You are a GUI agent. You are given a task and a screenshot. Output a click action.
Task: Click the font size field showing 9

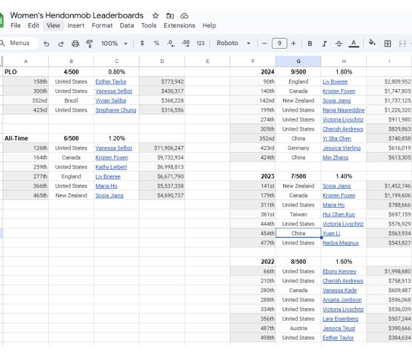coord(279,43)
